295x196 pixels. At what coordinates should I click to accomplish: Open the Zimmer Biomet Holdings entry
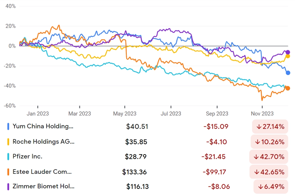[147, 186]
